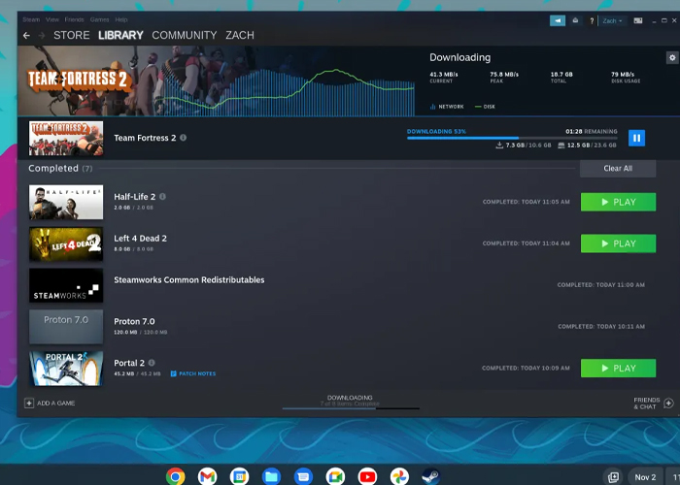
Task: Click the back navigation arrow
Action: point(26,36)
